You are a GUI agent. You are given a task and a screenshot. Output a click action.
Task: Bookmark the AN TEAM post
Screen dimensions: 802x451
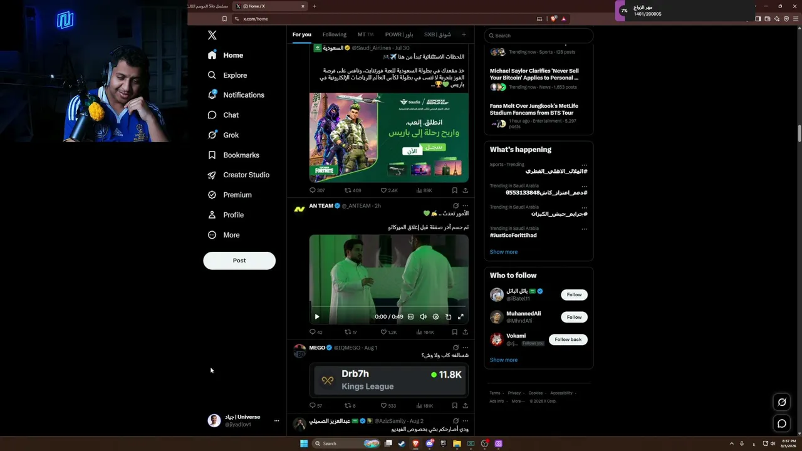455,332
